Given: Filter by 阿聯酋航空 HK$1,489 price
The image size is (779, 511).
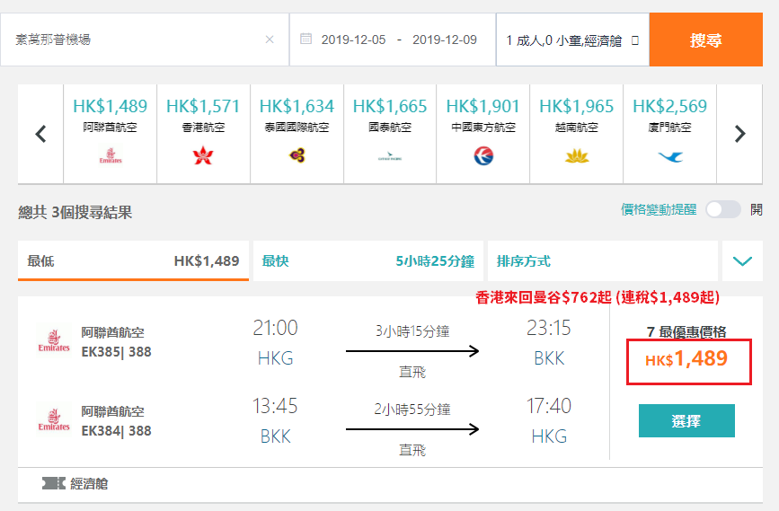Looking at the screenshot, I should [111, 134].
